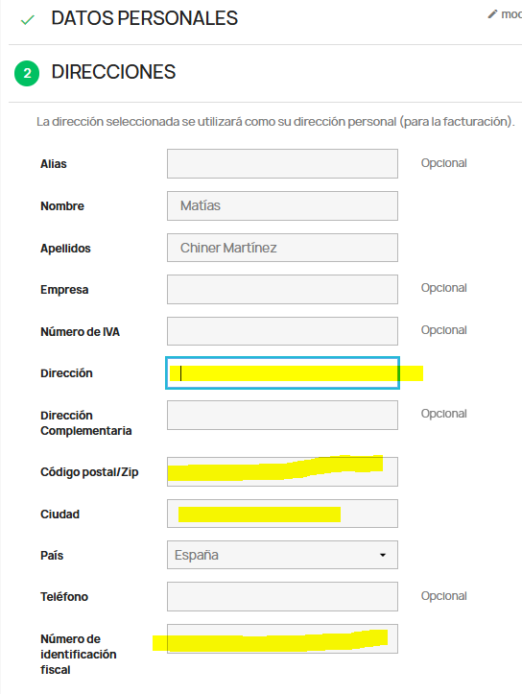Click the Código postal/Zip field
The height and width of the screenshot is (694, 522).
tap(282, 472)
